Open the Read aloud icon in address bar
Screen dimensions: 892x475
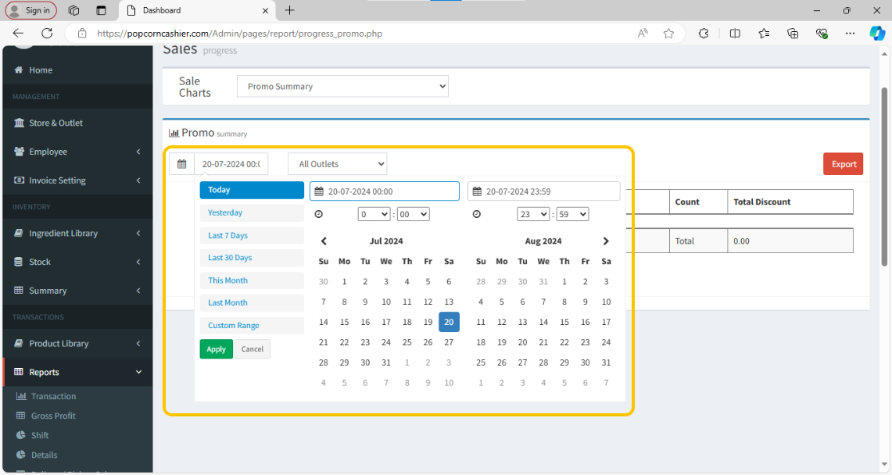643,34
